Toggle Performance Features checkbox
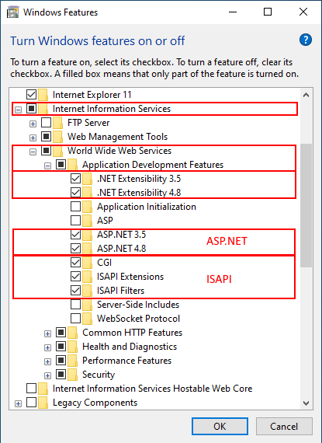 click(61, 360)
